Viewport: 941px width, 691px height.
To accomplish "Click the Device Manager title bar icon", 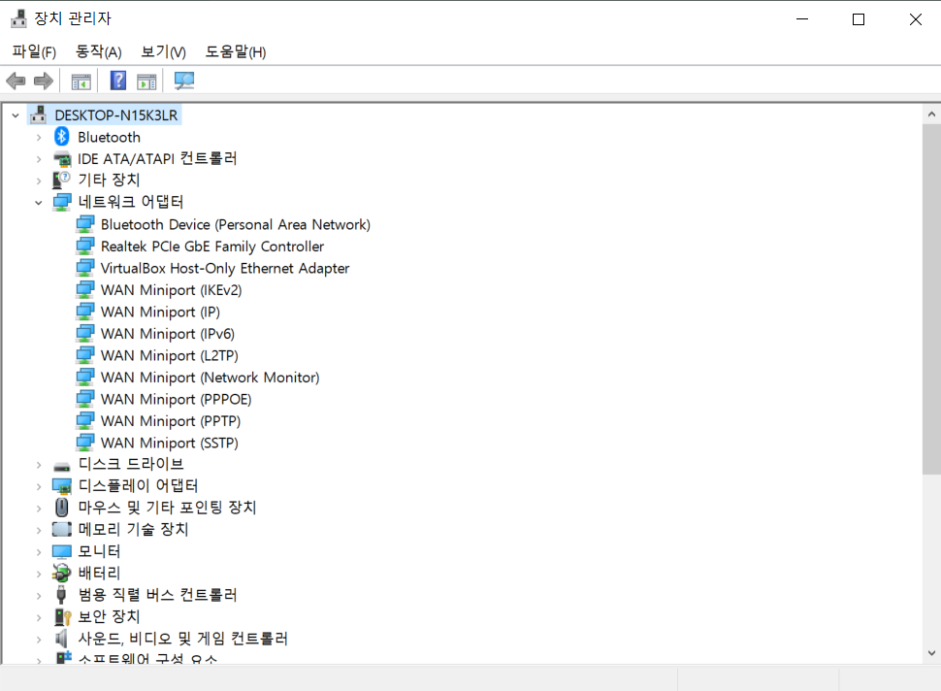I will [18, 18].
